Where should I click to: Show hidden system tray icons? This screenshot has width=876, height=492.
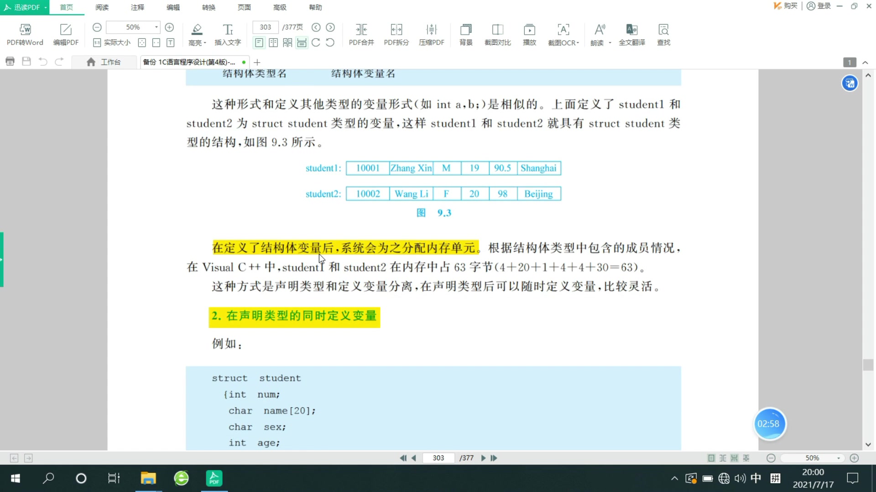click(x=674, y=478)
